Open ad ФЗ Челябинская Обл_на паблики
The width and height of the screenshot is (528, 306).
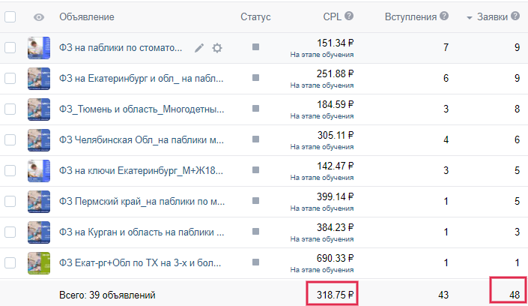(142, 140)
